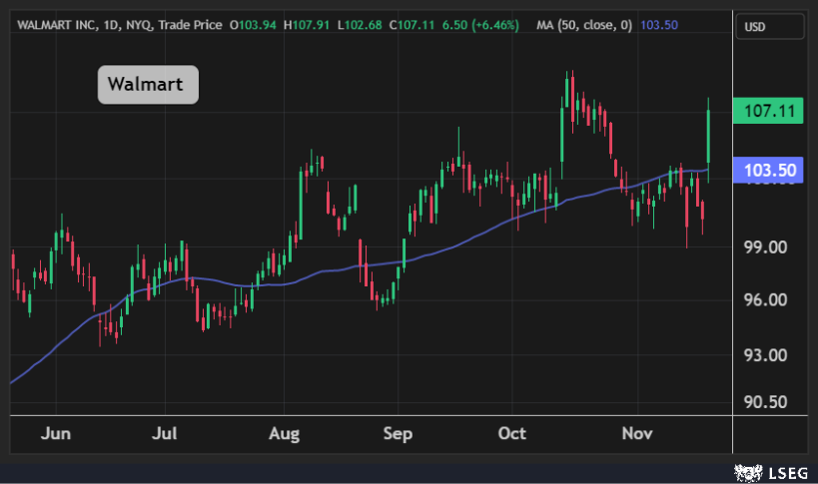The image size is (818, 484).
Task: Click the 93.00 price axis label
Action: point(767,355)
